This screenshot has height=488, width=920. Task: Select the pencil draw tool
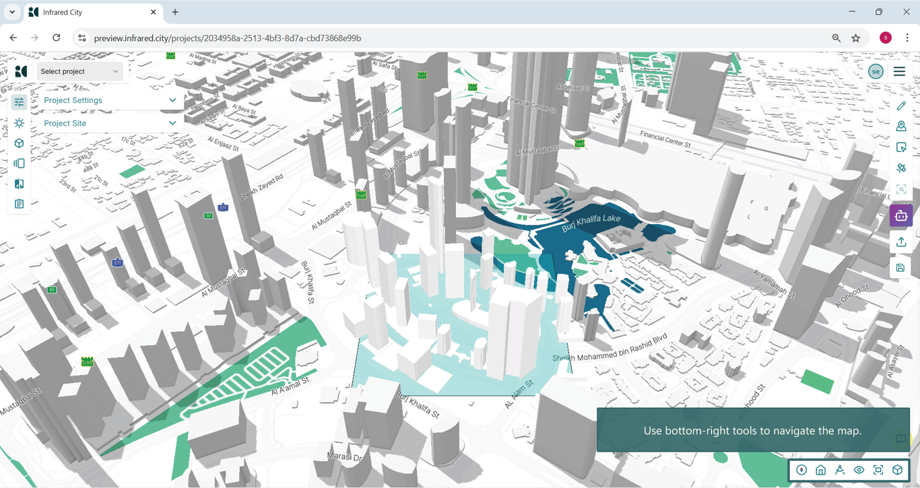[x=901, y=106]
